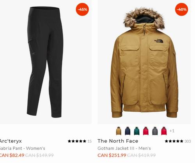Click the CAN $82.49 sale price
This screenshot has height=163, width=195.
click(x=12, y=155)
